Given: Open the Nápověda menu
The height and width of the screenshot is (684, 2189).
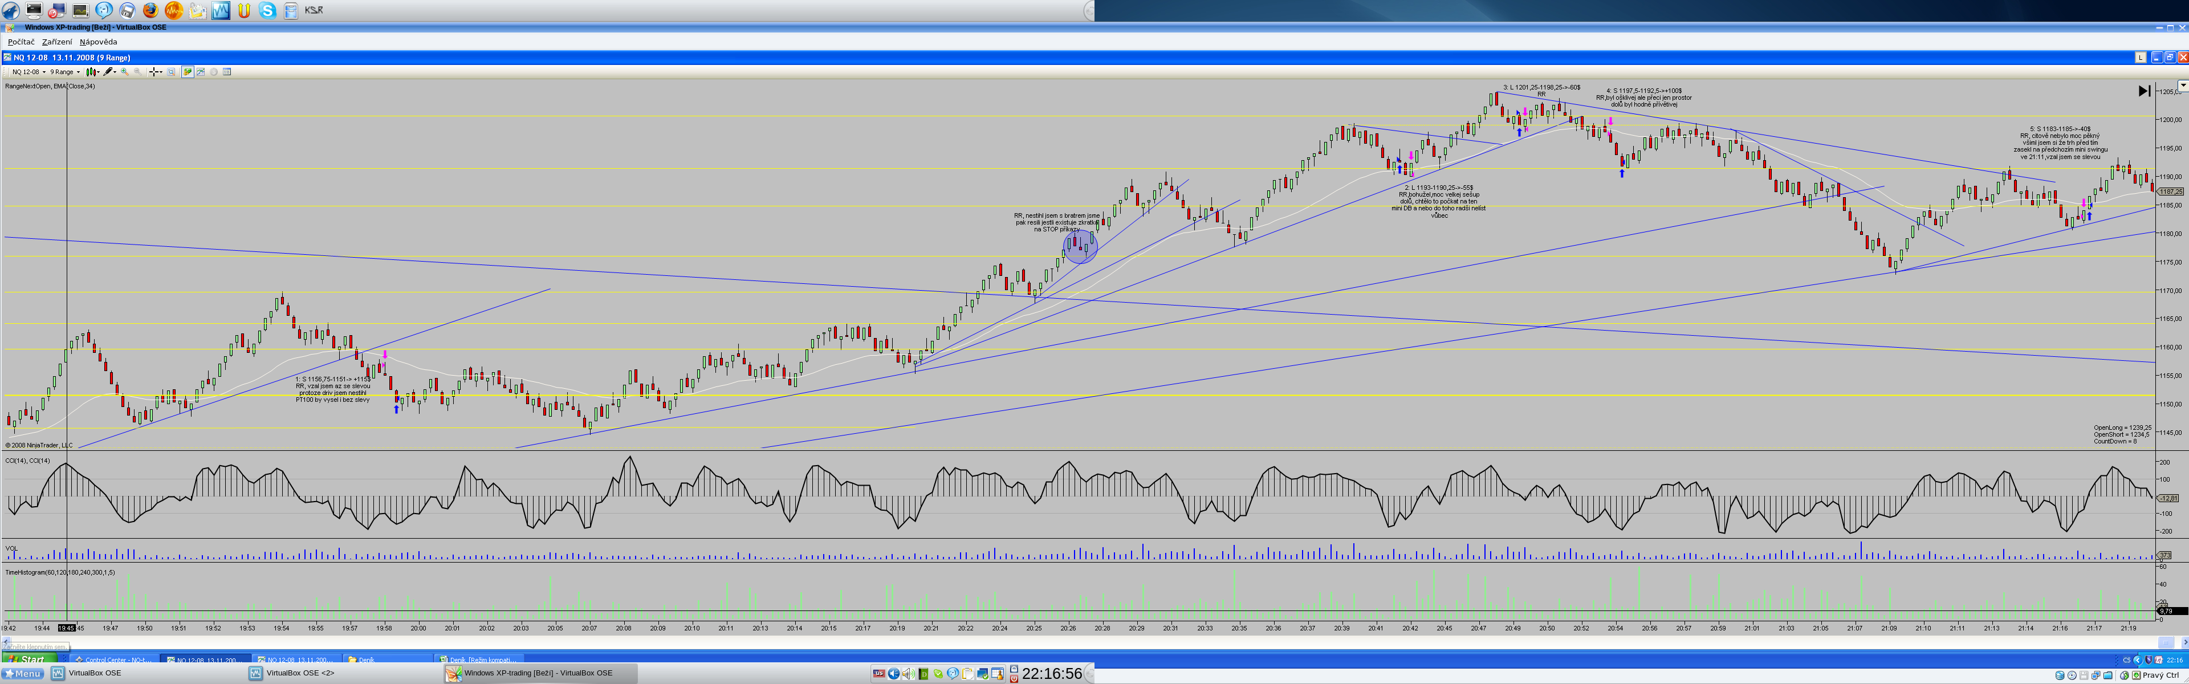Looking at the screenshot, I should coord(99,42).
